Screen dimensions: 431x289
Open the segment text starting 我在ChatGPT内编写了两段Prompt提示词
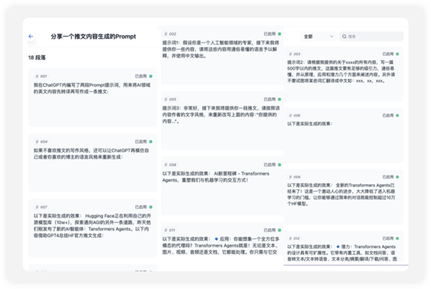click(x=92, y=88)
